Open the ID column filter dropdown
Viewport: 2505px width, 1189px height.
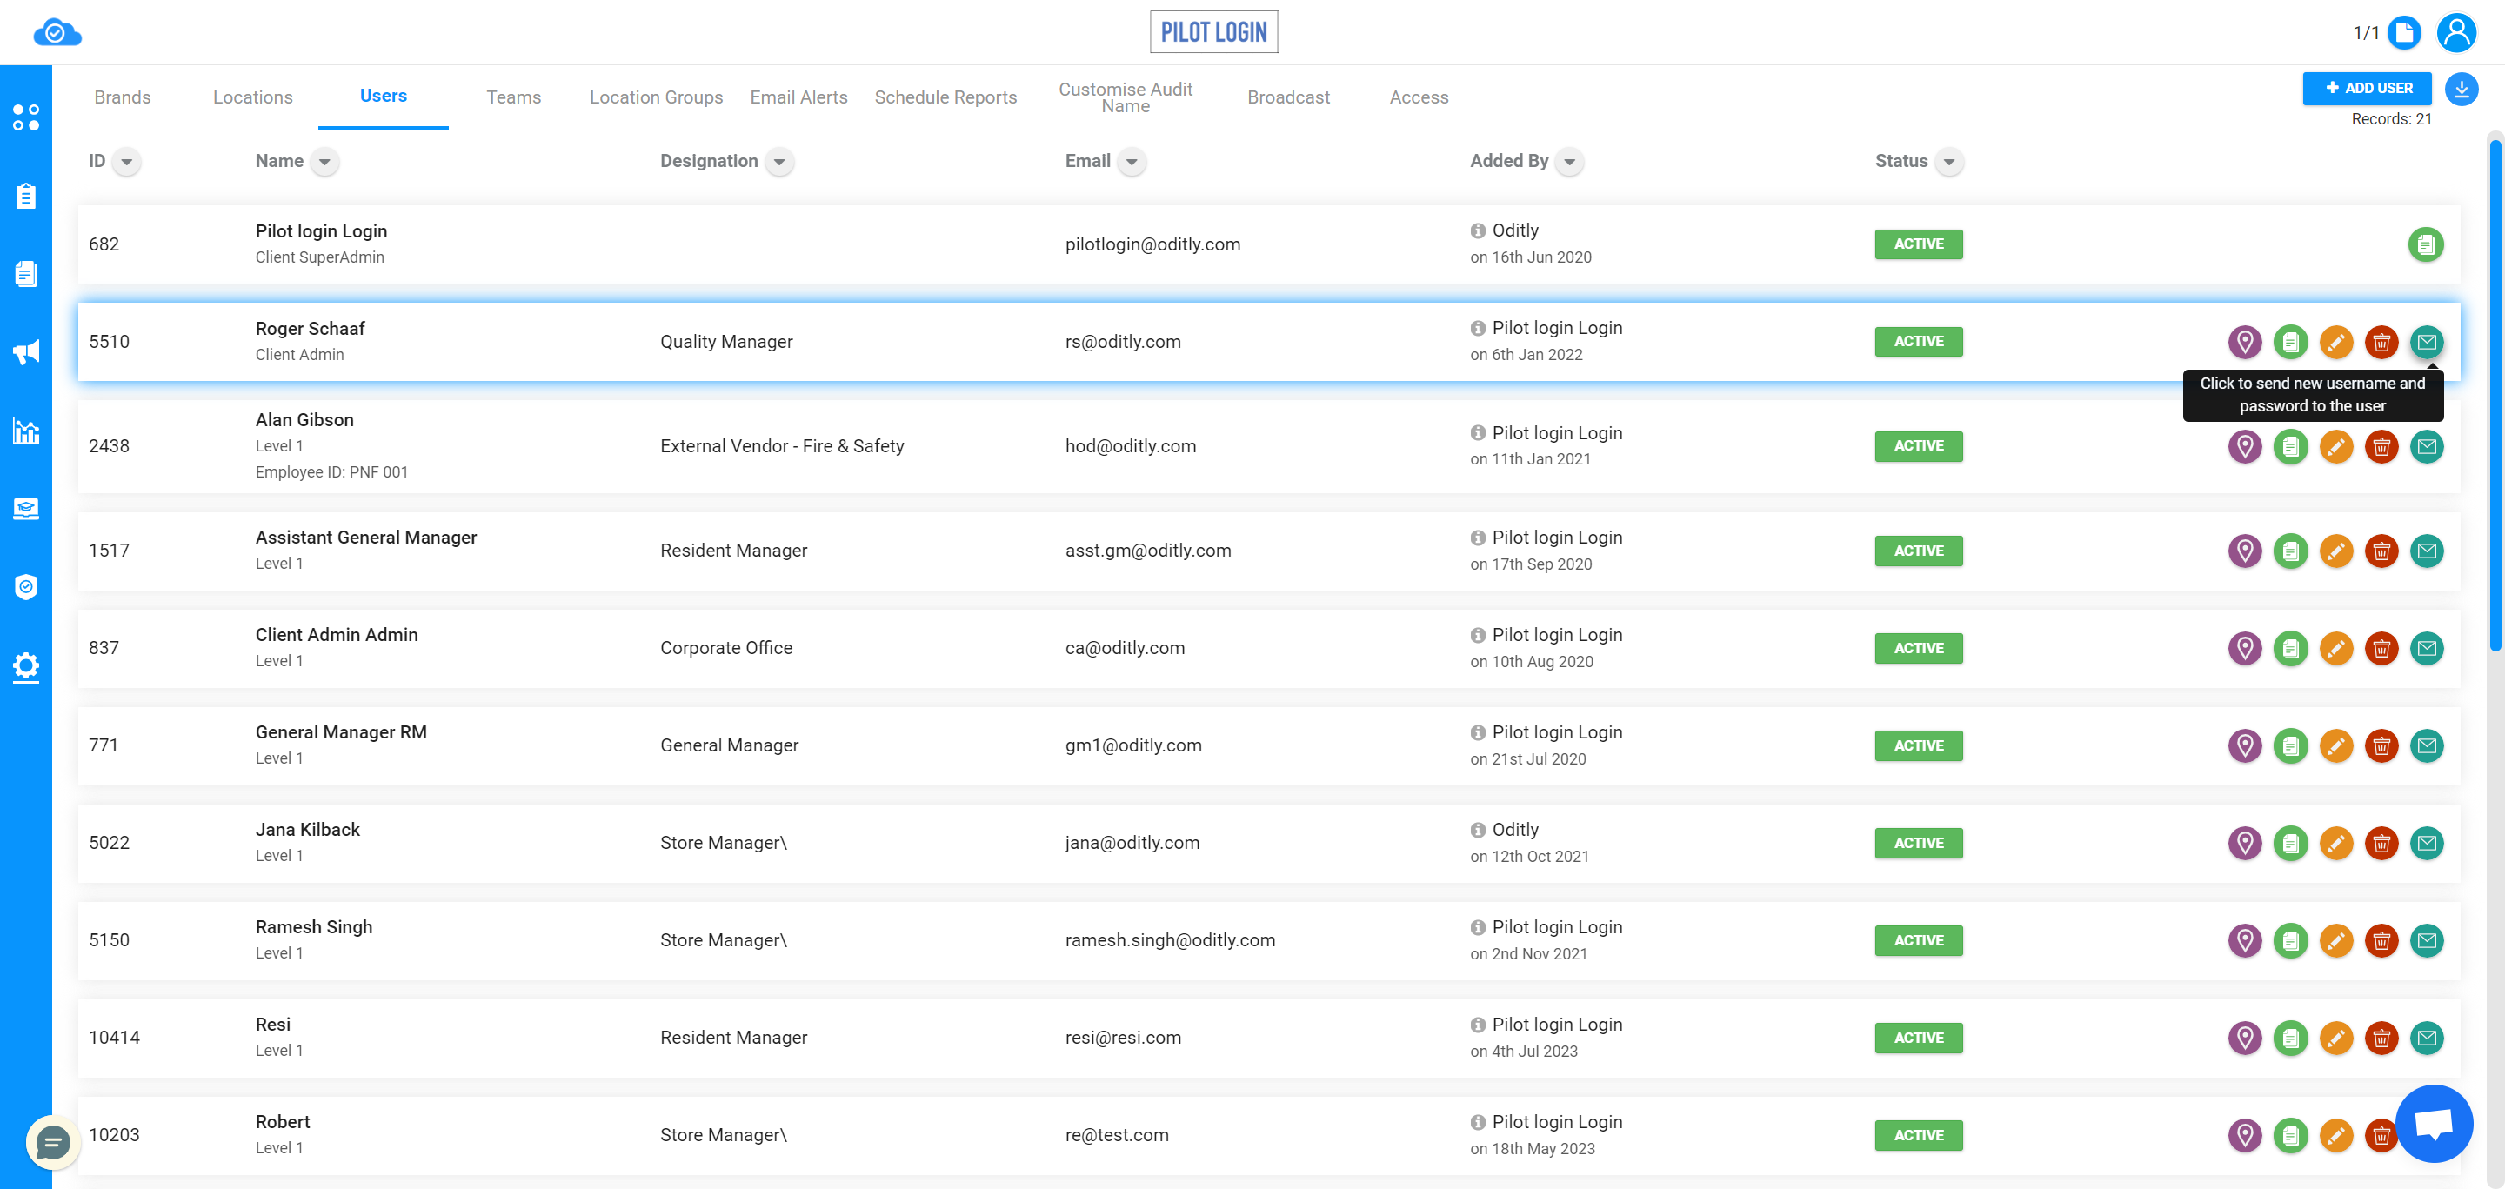click(x=126, y=162)
